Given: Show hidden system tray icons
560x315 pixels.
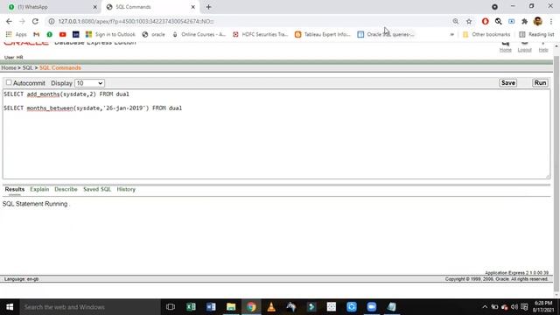Looking at the screenshot, I should pos(485,307).
